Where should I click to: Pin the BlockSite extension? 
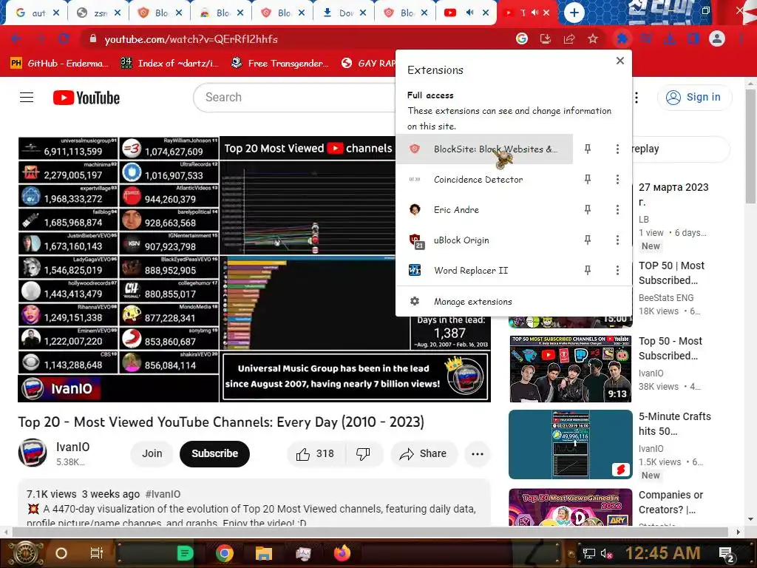click(x=588, y=149)
